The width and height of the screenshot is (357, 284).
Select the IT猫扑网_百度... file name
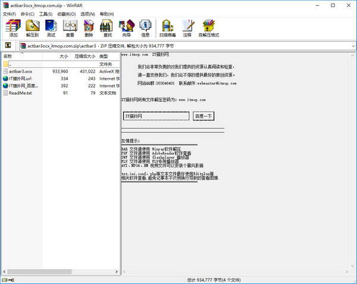[23, 86]
